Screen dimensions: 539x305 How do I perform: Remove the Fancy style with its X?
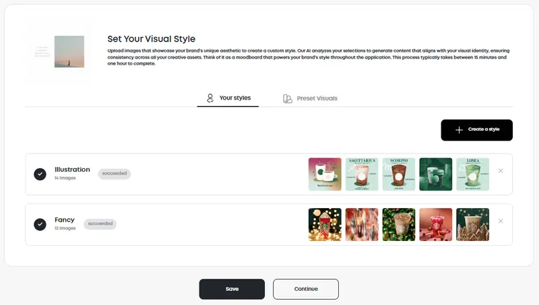(501, 221)
